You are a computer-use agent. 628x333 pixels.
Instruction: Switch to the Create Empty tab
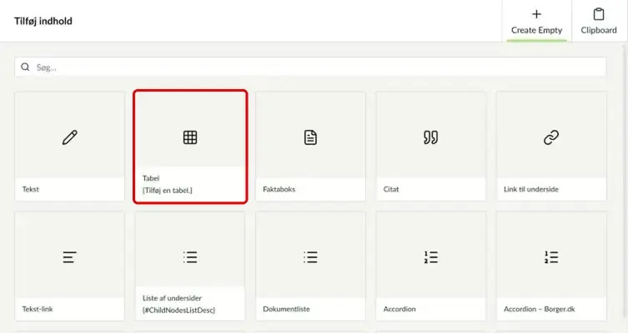coord(537,21)
